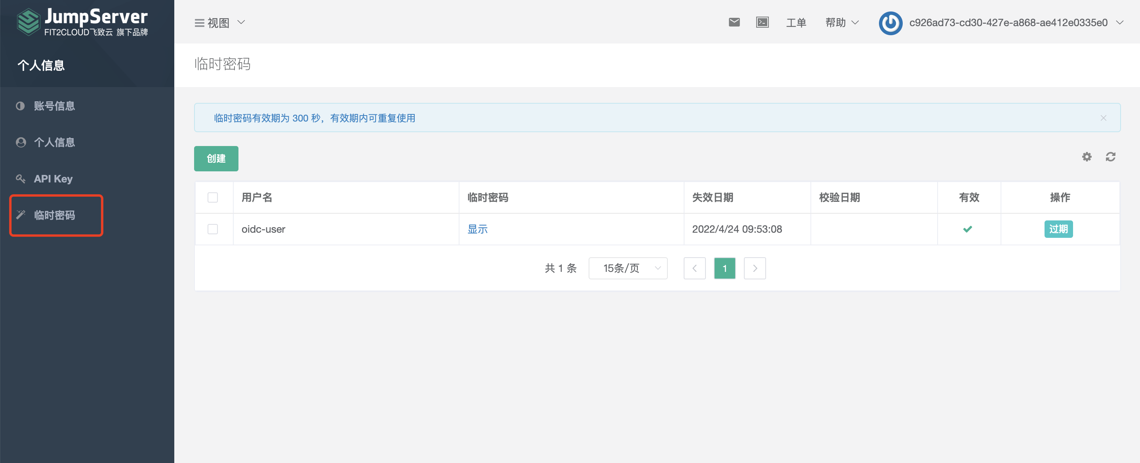Open the 工单 tickets menu item

(796, 23)
